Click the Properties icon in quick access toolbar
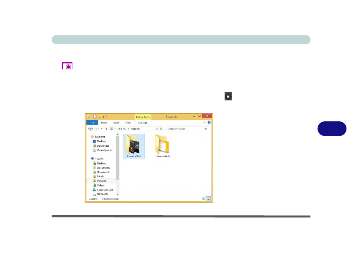Viewport: 362px width, 255px height. [95, 117]
